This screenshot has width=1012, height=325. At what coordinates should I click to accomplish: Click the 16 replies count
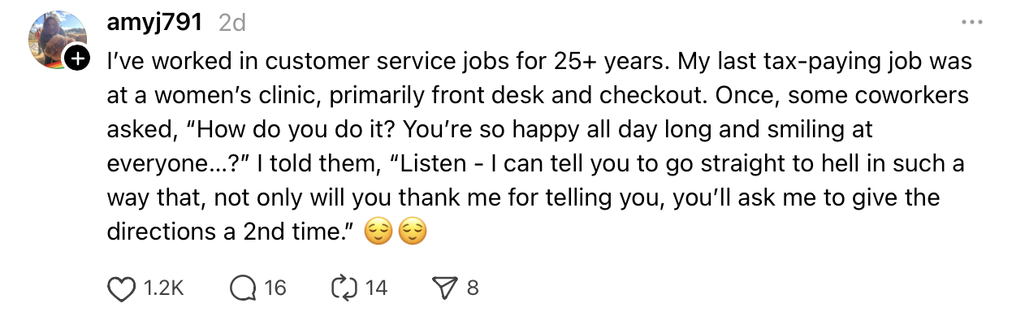coord(276,288)
